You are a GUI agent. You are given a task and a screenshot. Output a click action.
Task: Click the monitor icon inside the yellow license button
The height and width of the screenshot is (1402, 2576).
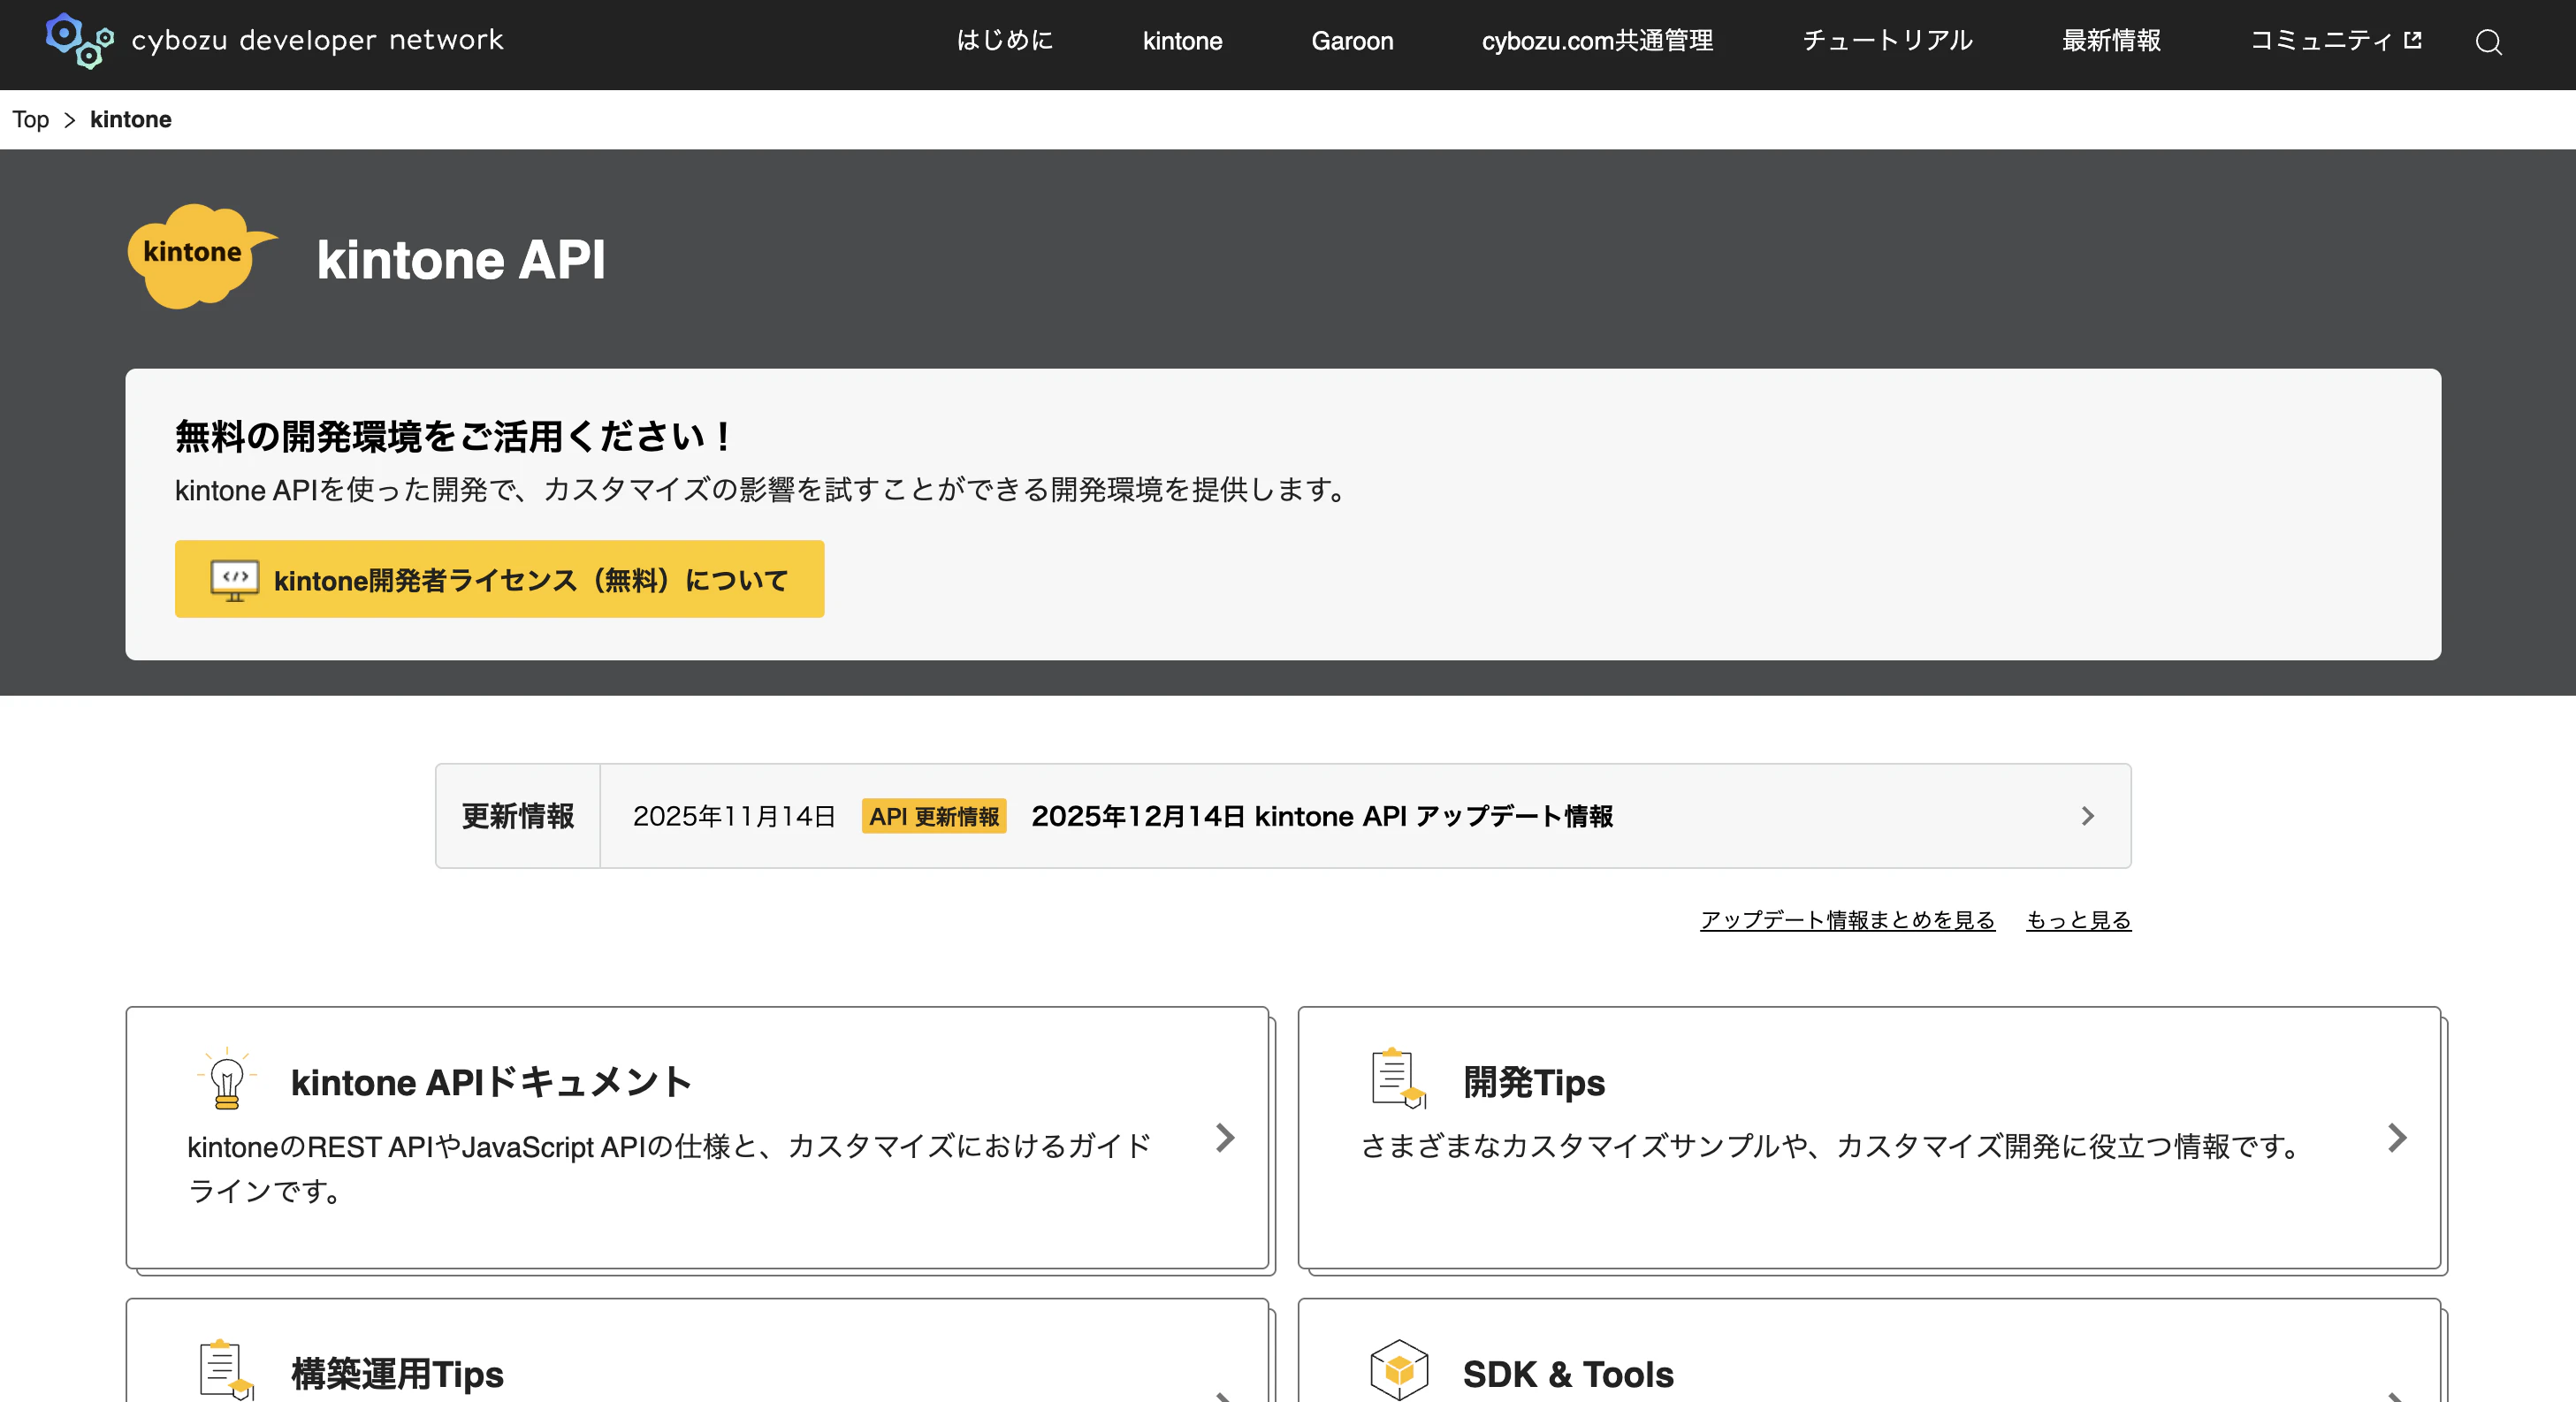point(234,579)
